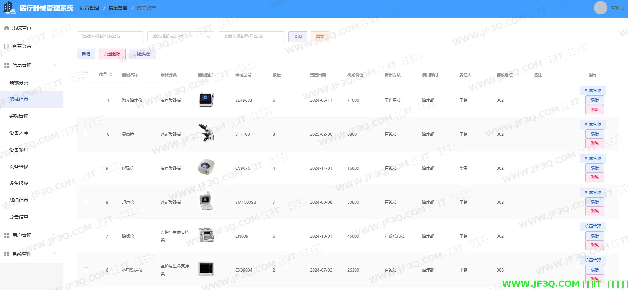This screenshot has width=628, height=290.
Task: Open the 请选择机械分类 dropdown
Action: point(181,37)
